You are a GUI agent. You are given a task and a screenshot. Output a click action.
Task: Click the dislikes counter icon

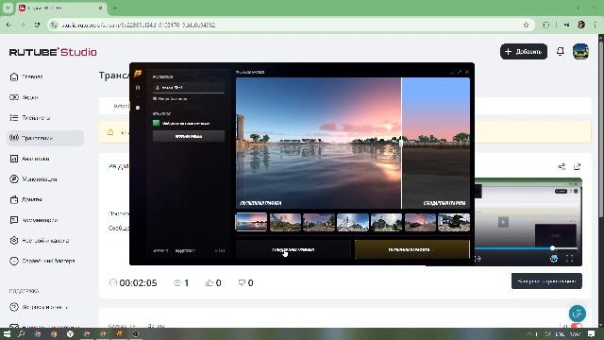pos(242,283)
